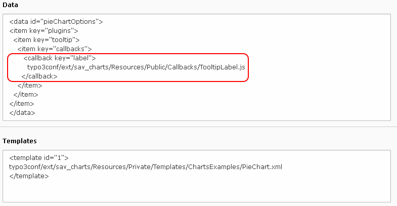This screenshot has width=397, height=206.
Task: Click the Data section heading
Action: click(11, 5)
